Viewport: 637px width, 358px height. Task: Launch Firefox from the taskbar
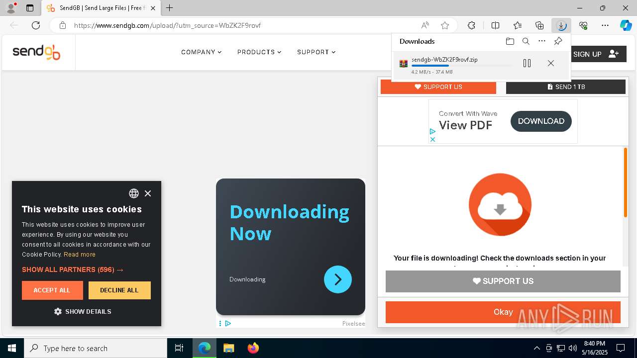point(253,348)
